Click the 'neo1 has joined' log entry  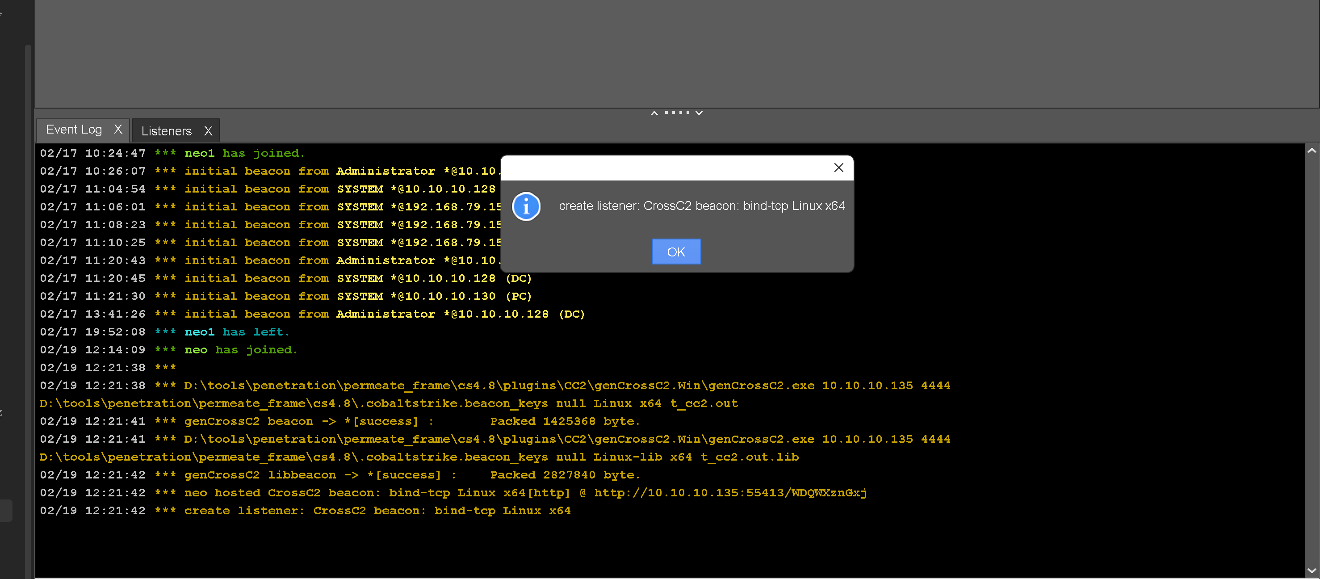(x=244, y=153)
